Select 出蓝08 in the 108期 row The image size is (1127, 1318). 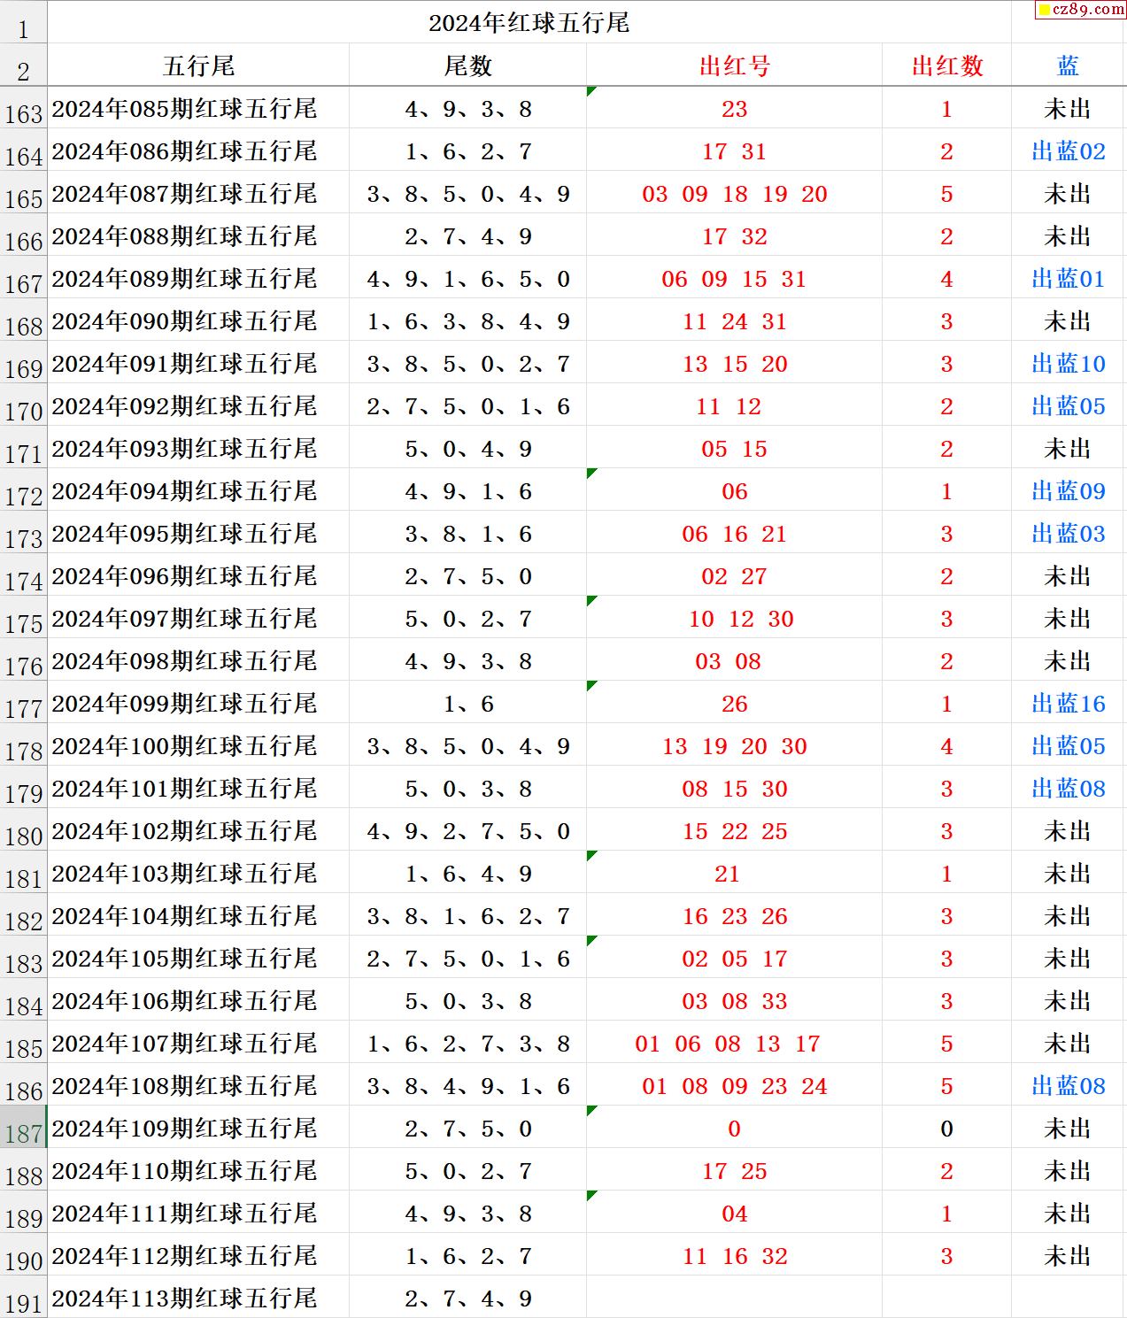pyautogui.click(x=1068, y=1086)
